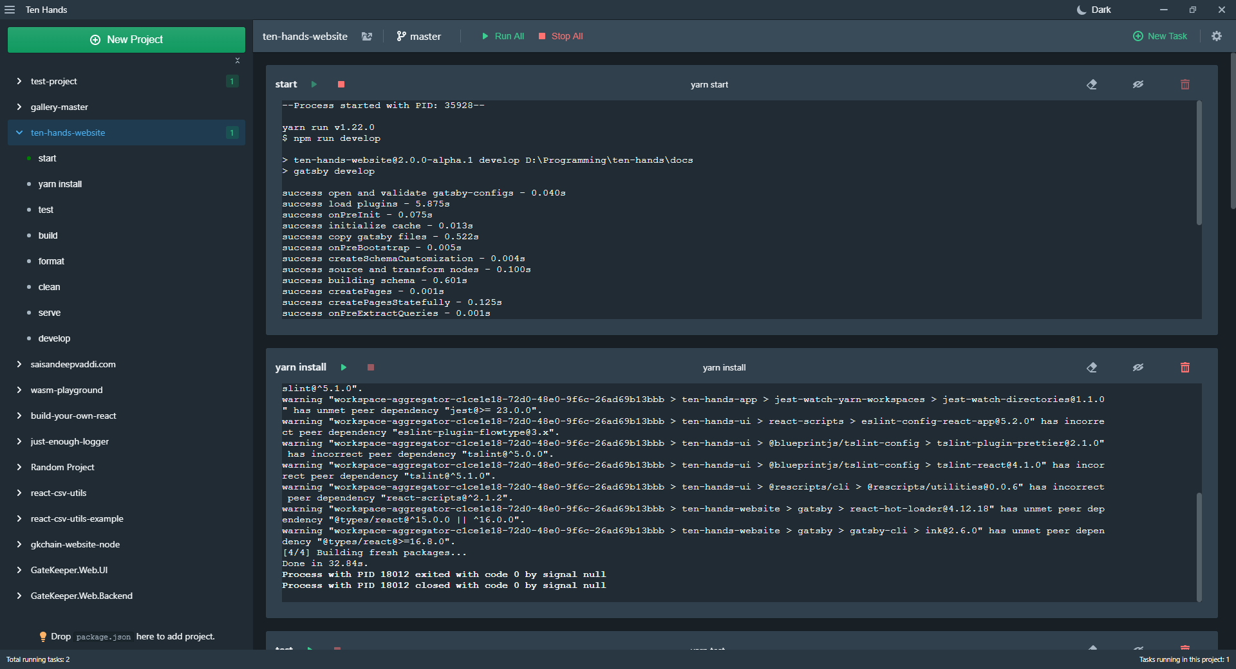Expand the test-project tree item
This screenshot has height=669, width=1236.
coord(19,81)
